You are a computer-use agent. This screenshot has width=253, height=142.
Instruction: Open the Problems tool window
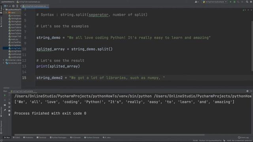point(28,138)
